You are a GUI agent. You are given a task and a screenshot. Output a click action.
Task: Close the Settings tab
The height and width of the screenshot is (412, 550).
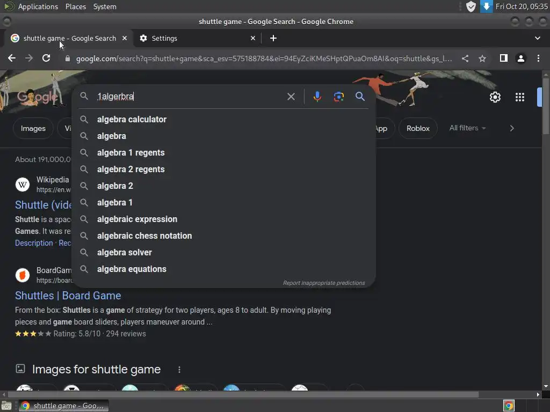coord(253,38)
